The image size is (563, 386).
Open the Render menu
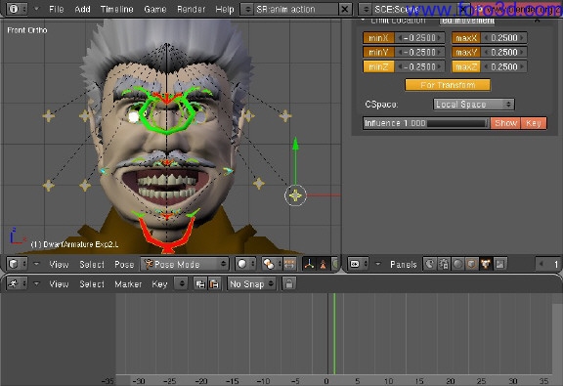coord(191,9)
